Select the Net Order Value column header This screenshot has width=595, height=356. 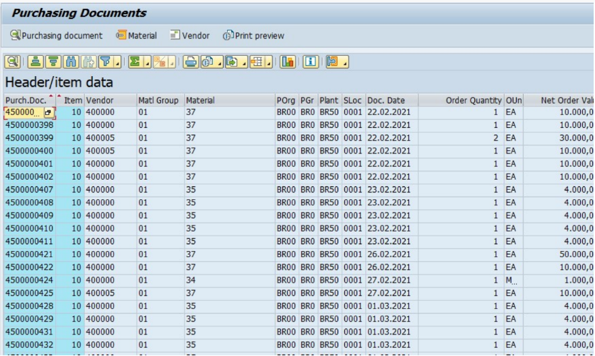coord(559,100)
